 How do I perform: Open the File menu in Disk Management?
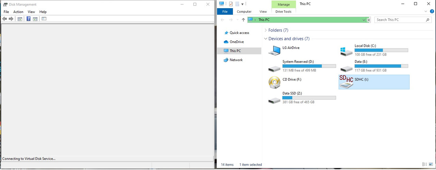6,12
